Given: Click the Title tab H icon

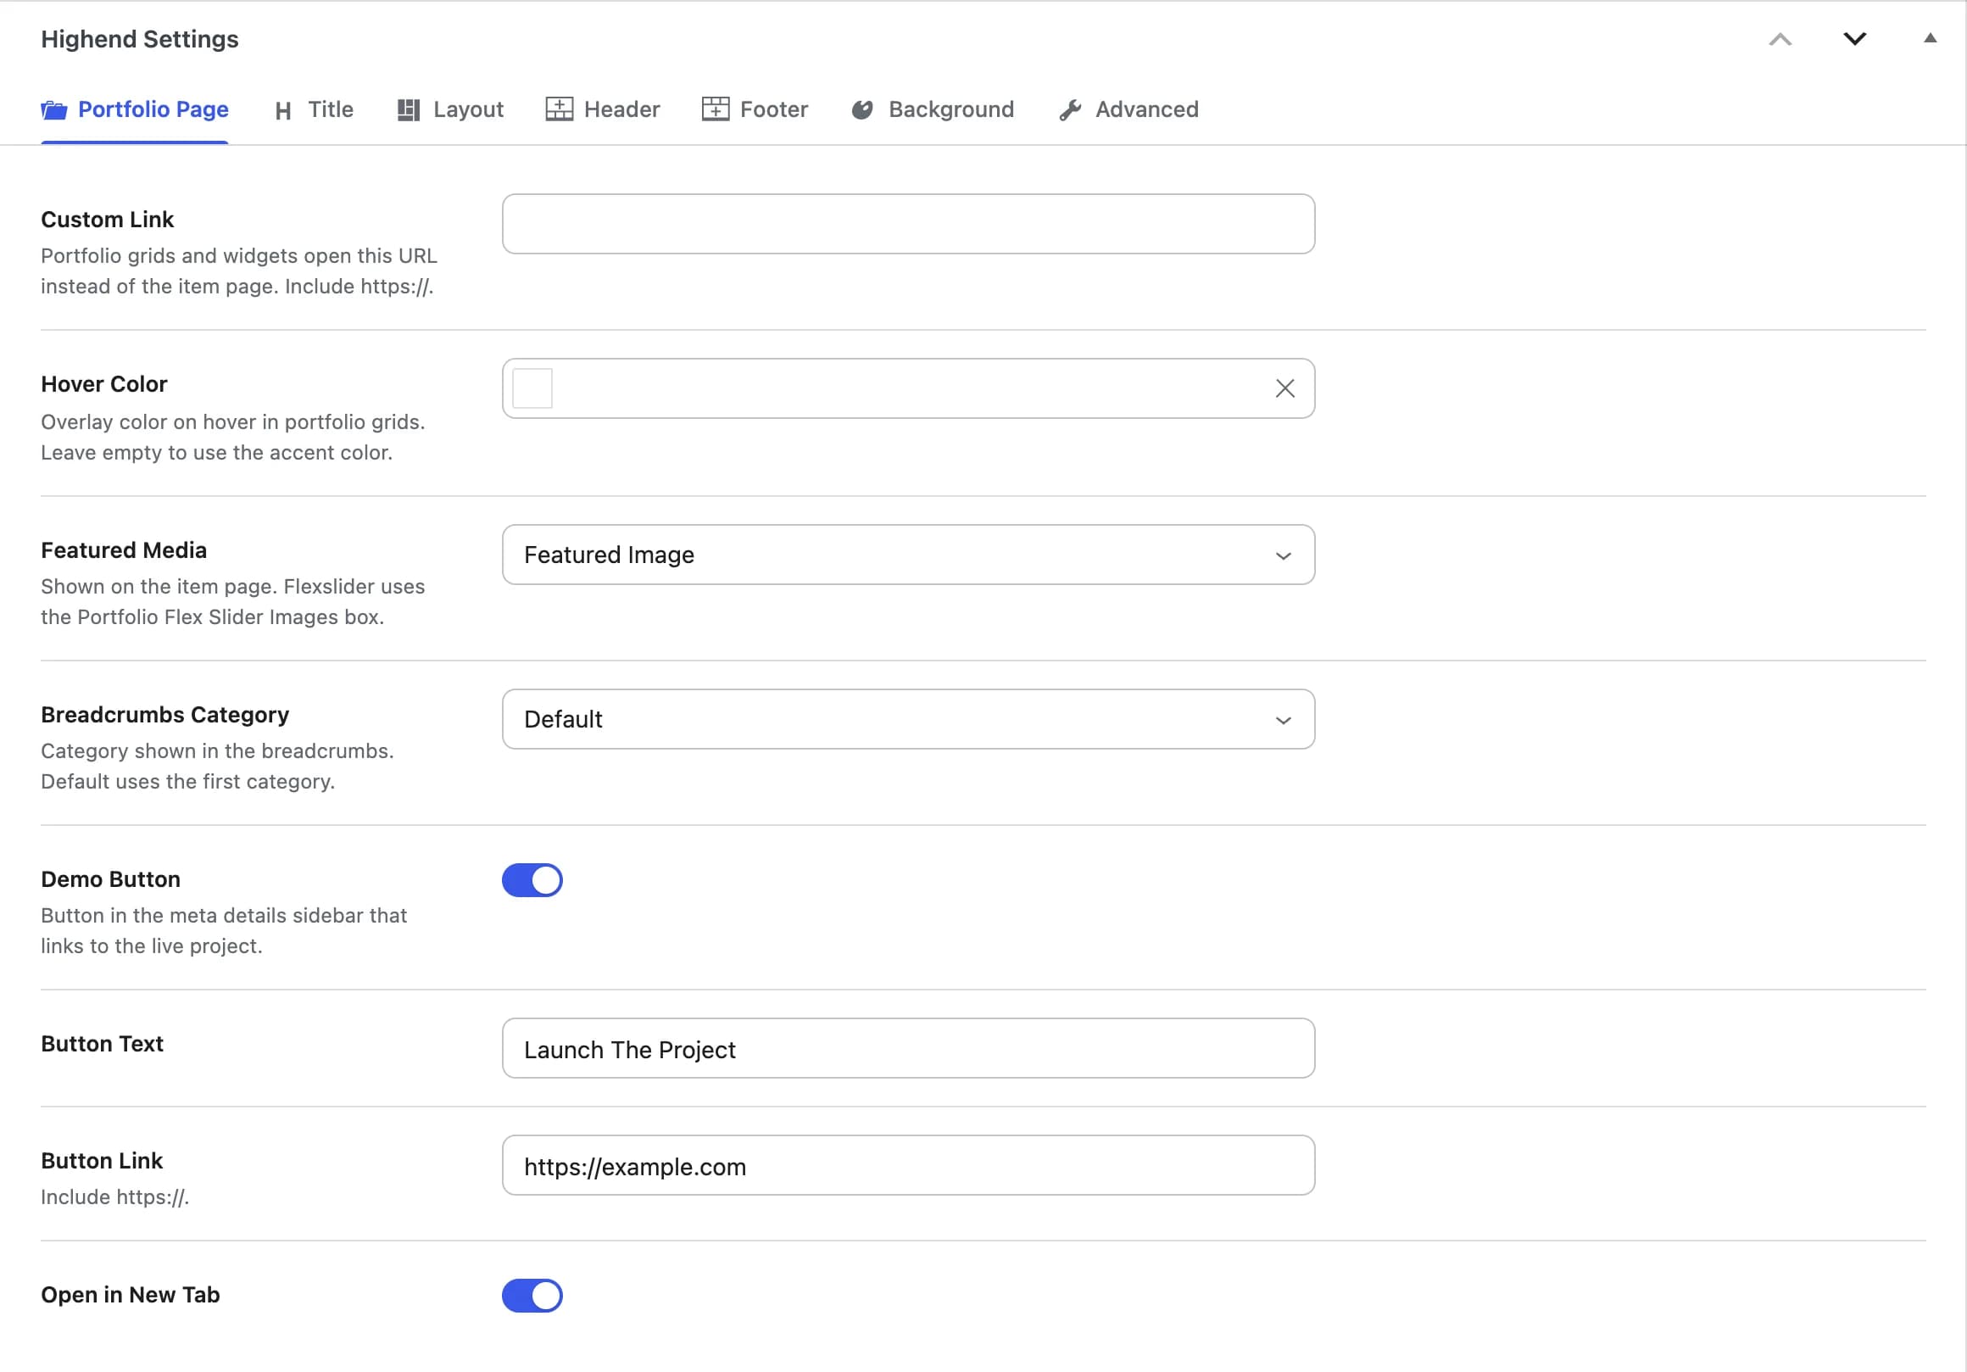Looking at the screenshot, I should pyautogui.click(x=282, y=110).
